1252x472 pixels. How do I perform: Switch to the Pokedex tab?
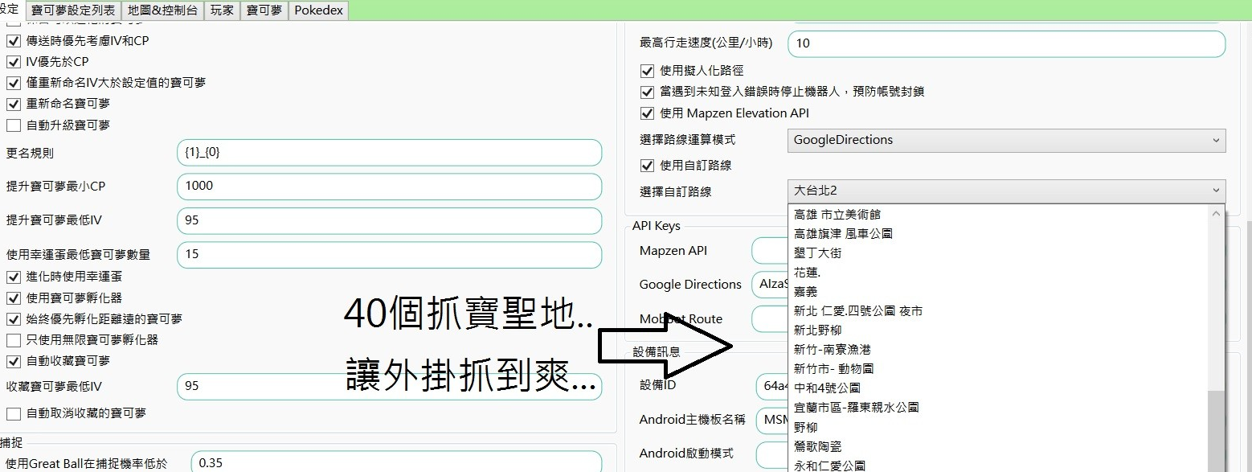click(318, 10)
